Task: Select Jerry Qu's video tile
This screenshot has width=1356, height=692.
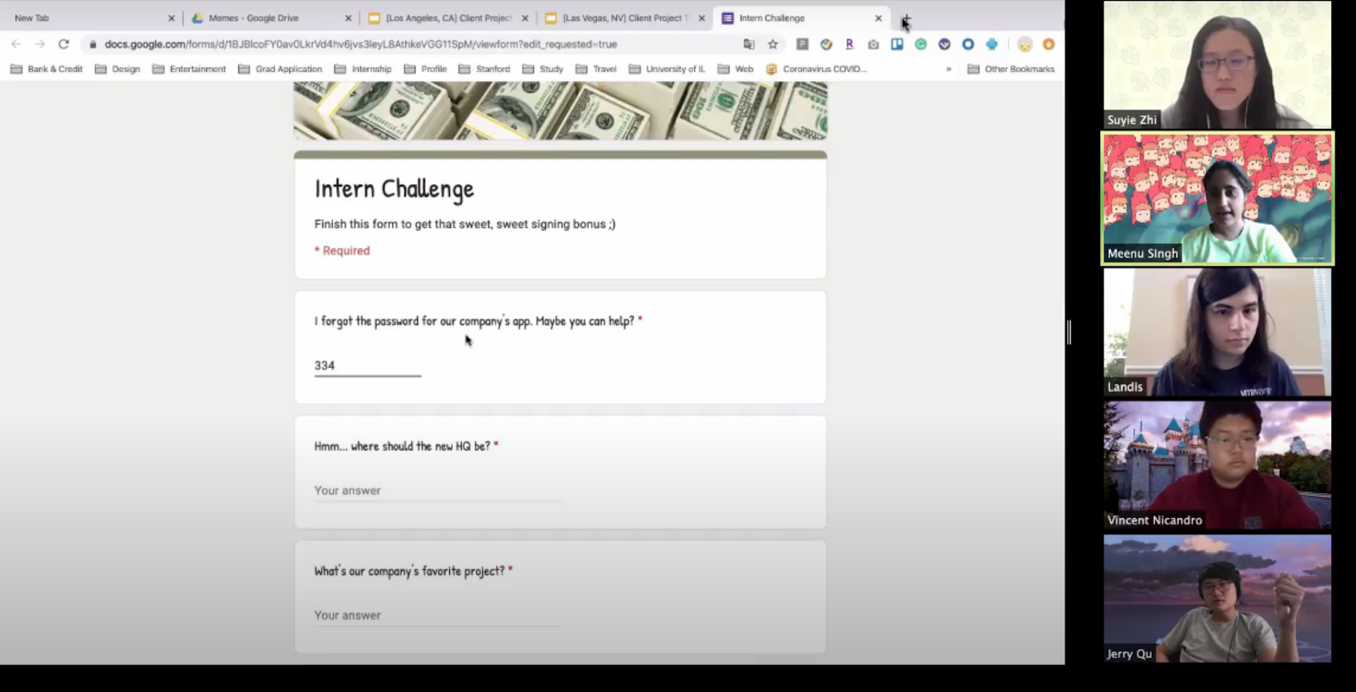Action: pyautogui.click(x=1217, y=599)
